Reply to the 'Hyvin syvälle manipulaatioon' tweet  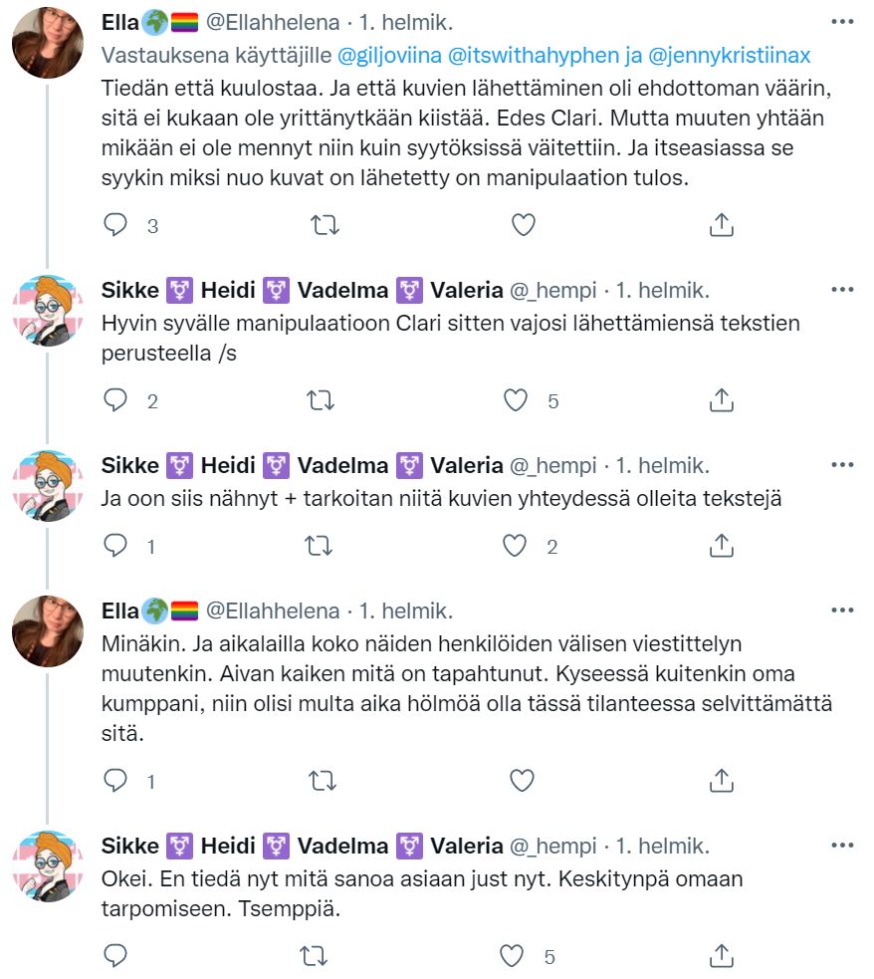point(116,400)
